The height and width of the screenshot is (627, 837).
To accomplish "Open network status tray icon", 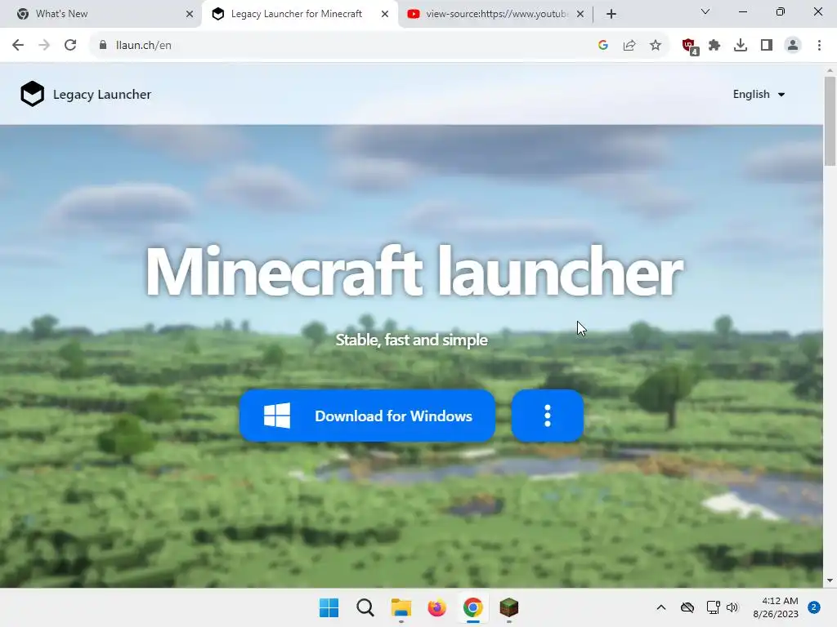I will click(x=713, y=607).
